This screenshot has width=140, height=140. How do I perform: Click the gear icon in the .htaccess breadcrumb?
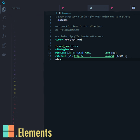[60, 13]
